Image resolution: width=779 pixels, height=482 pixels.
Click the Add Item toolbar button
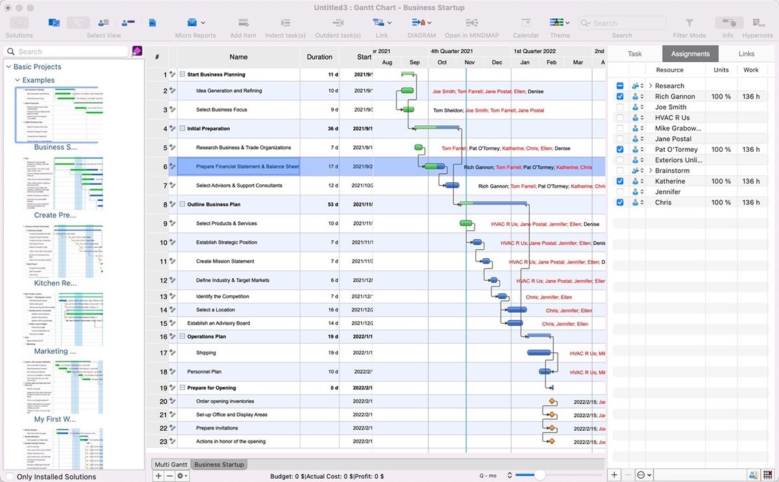click(x=243, y=21)
